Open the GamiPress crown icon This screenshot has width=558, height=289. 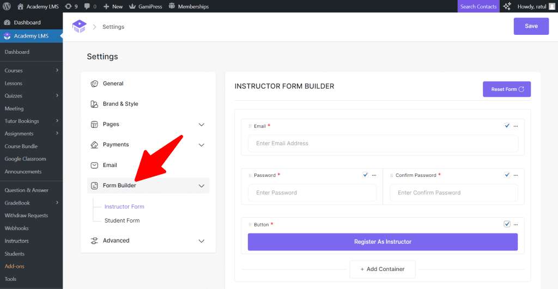point(132,7)
